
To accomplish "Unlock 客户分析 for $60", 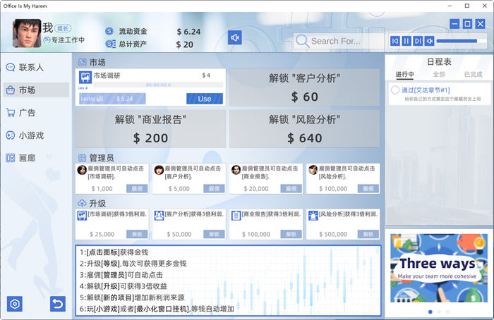I will click(304, 88).
